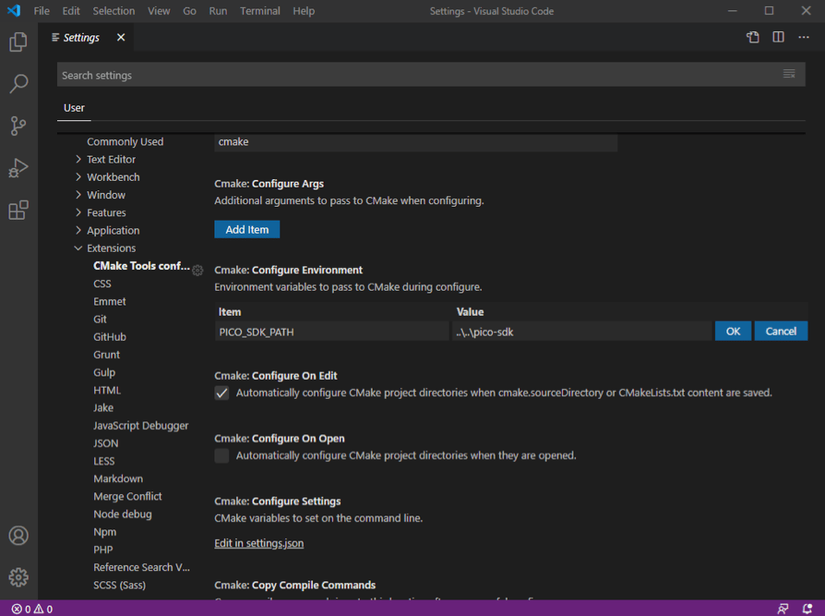Viewport: 825px width, 616px height.
Task: Open the Manage gear at the activity bar's bottom
Action: (18, 578)
